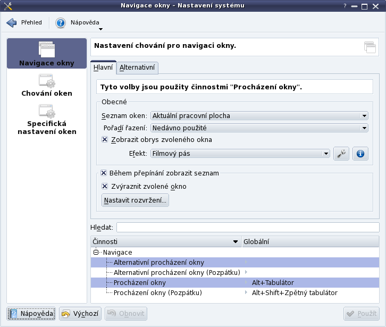Open the Seznam oken combo box
This screenshot has width=386, height=327.
coord(259,116)
